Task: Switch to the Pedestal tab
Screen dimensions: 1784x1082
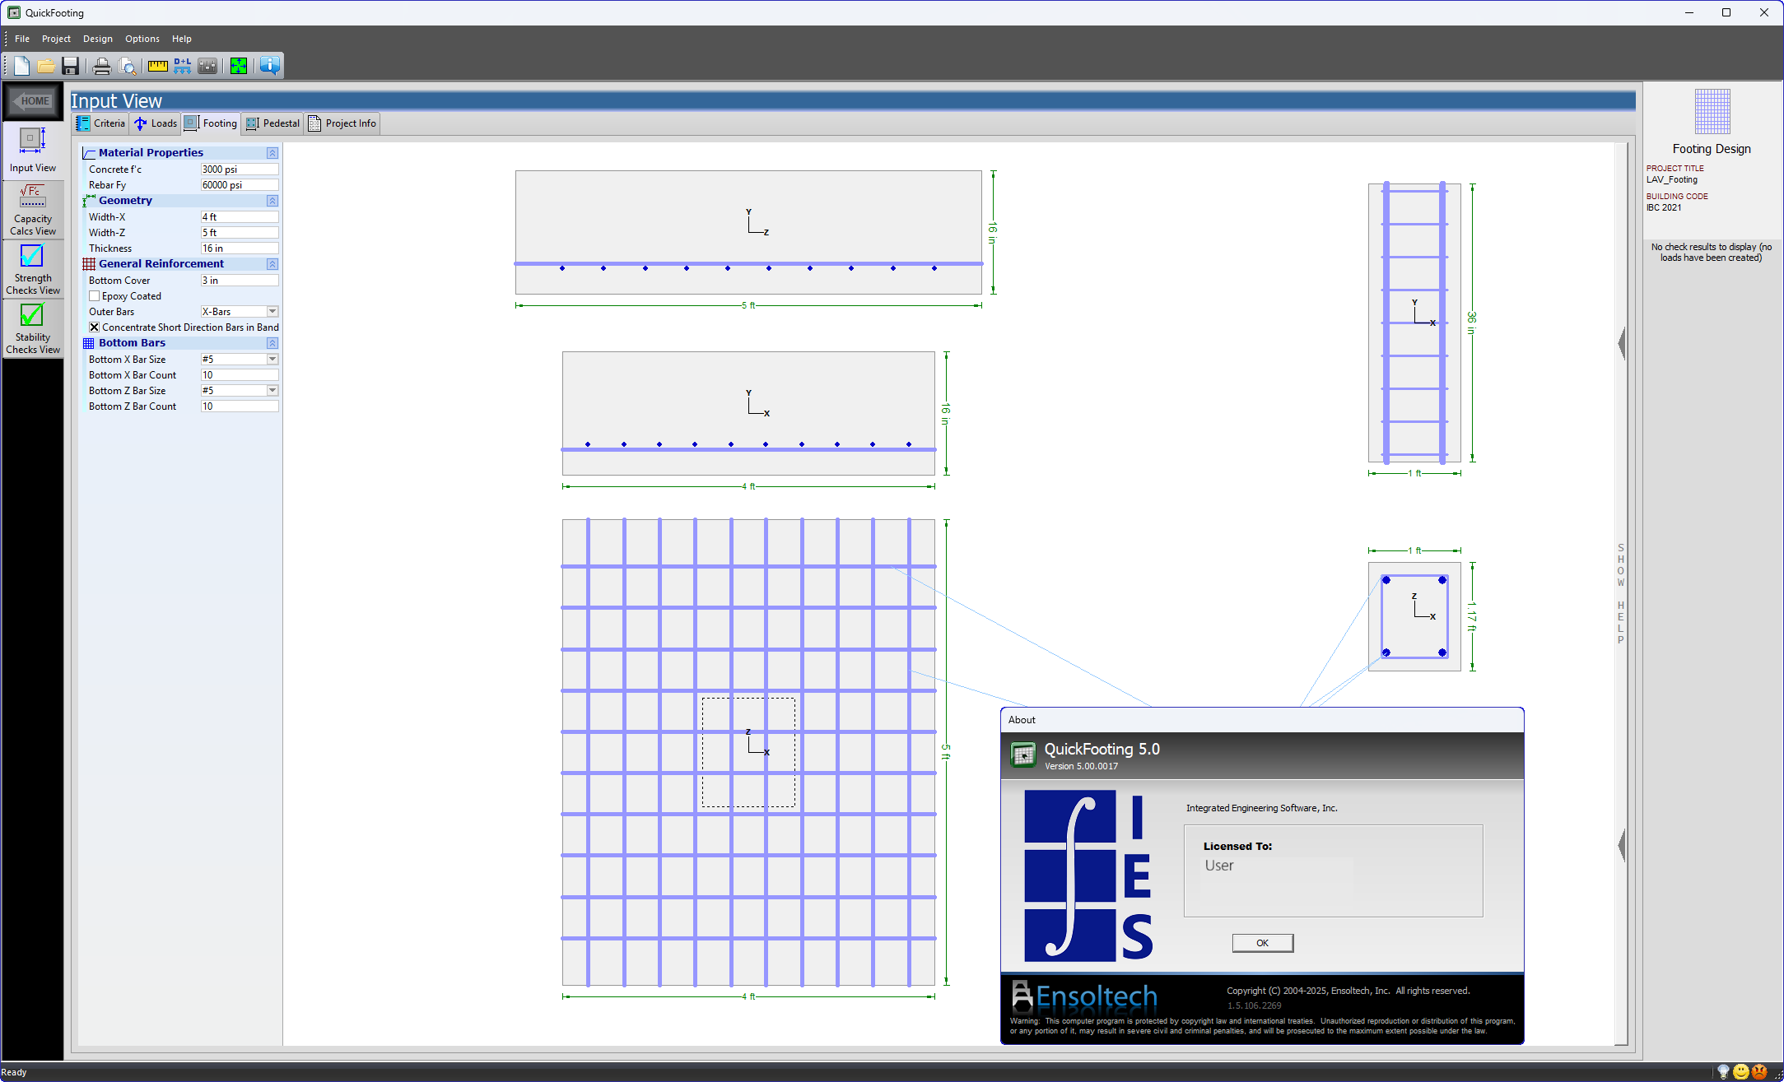Action: pos(272,123)
